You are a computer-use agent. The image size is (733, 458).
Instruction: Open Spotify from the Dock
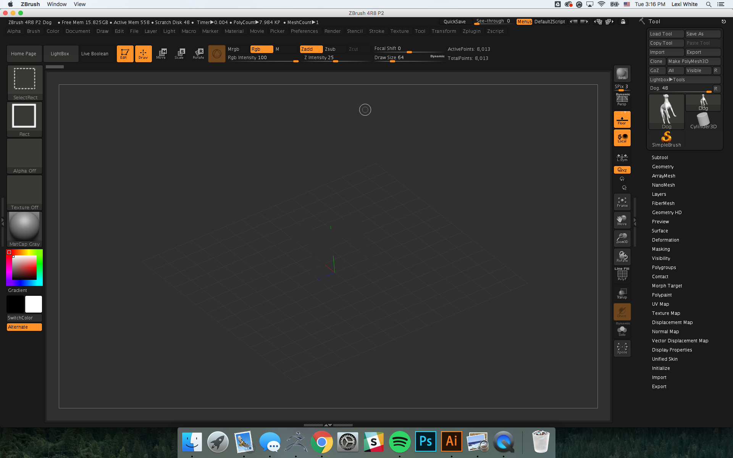click(400, 442)
